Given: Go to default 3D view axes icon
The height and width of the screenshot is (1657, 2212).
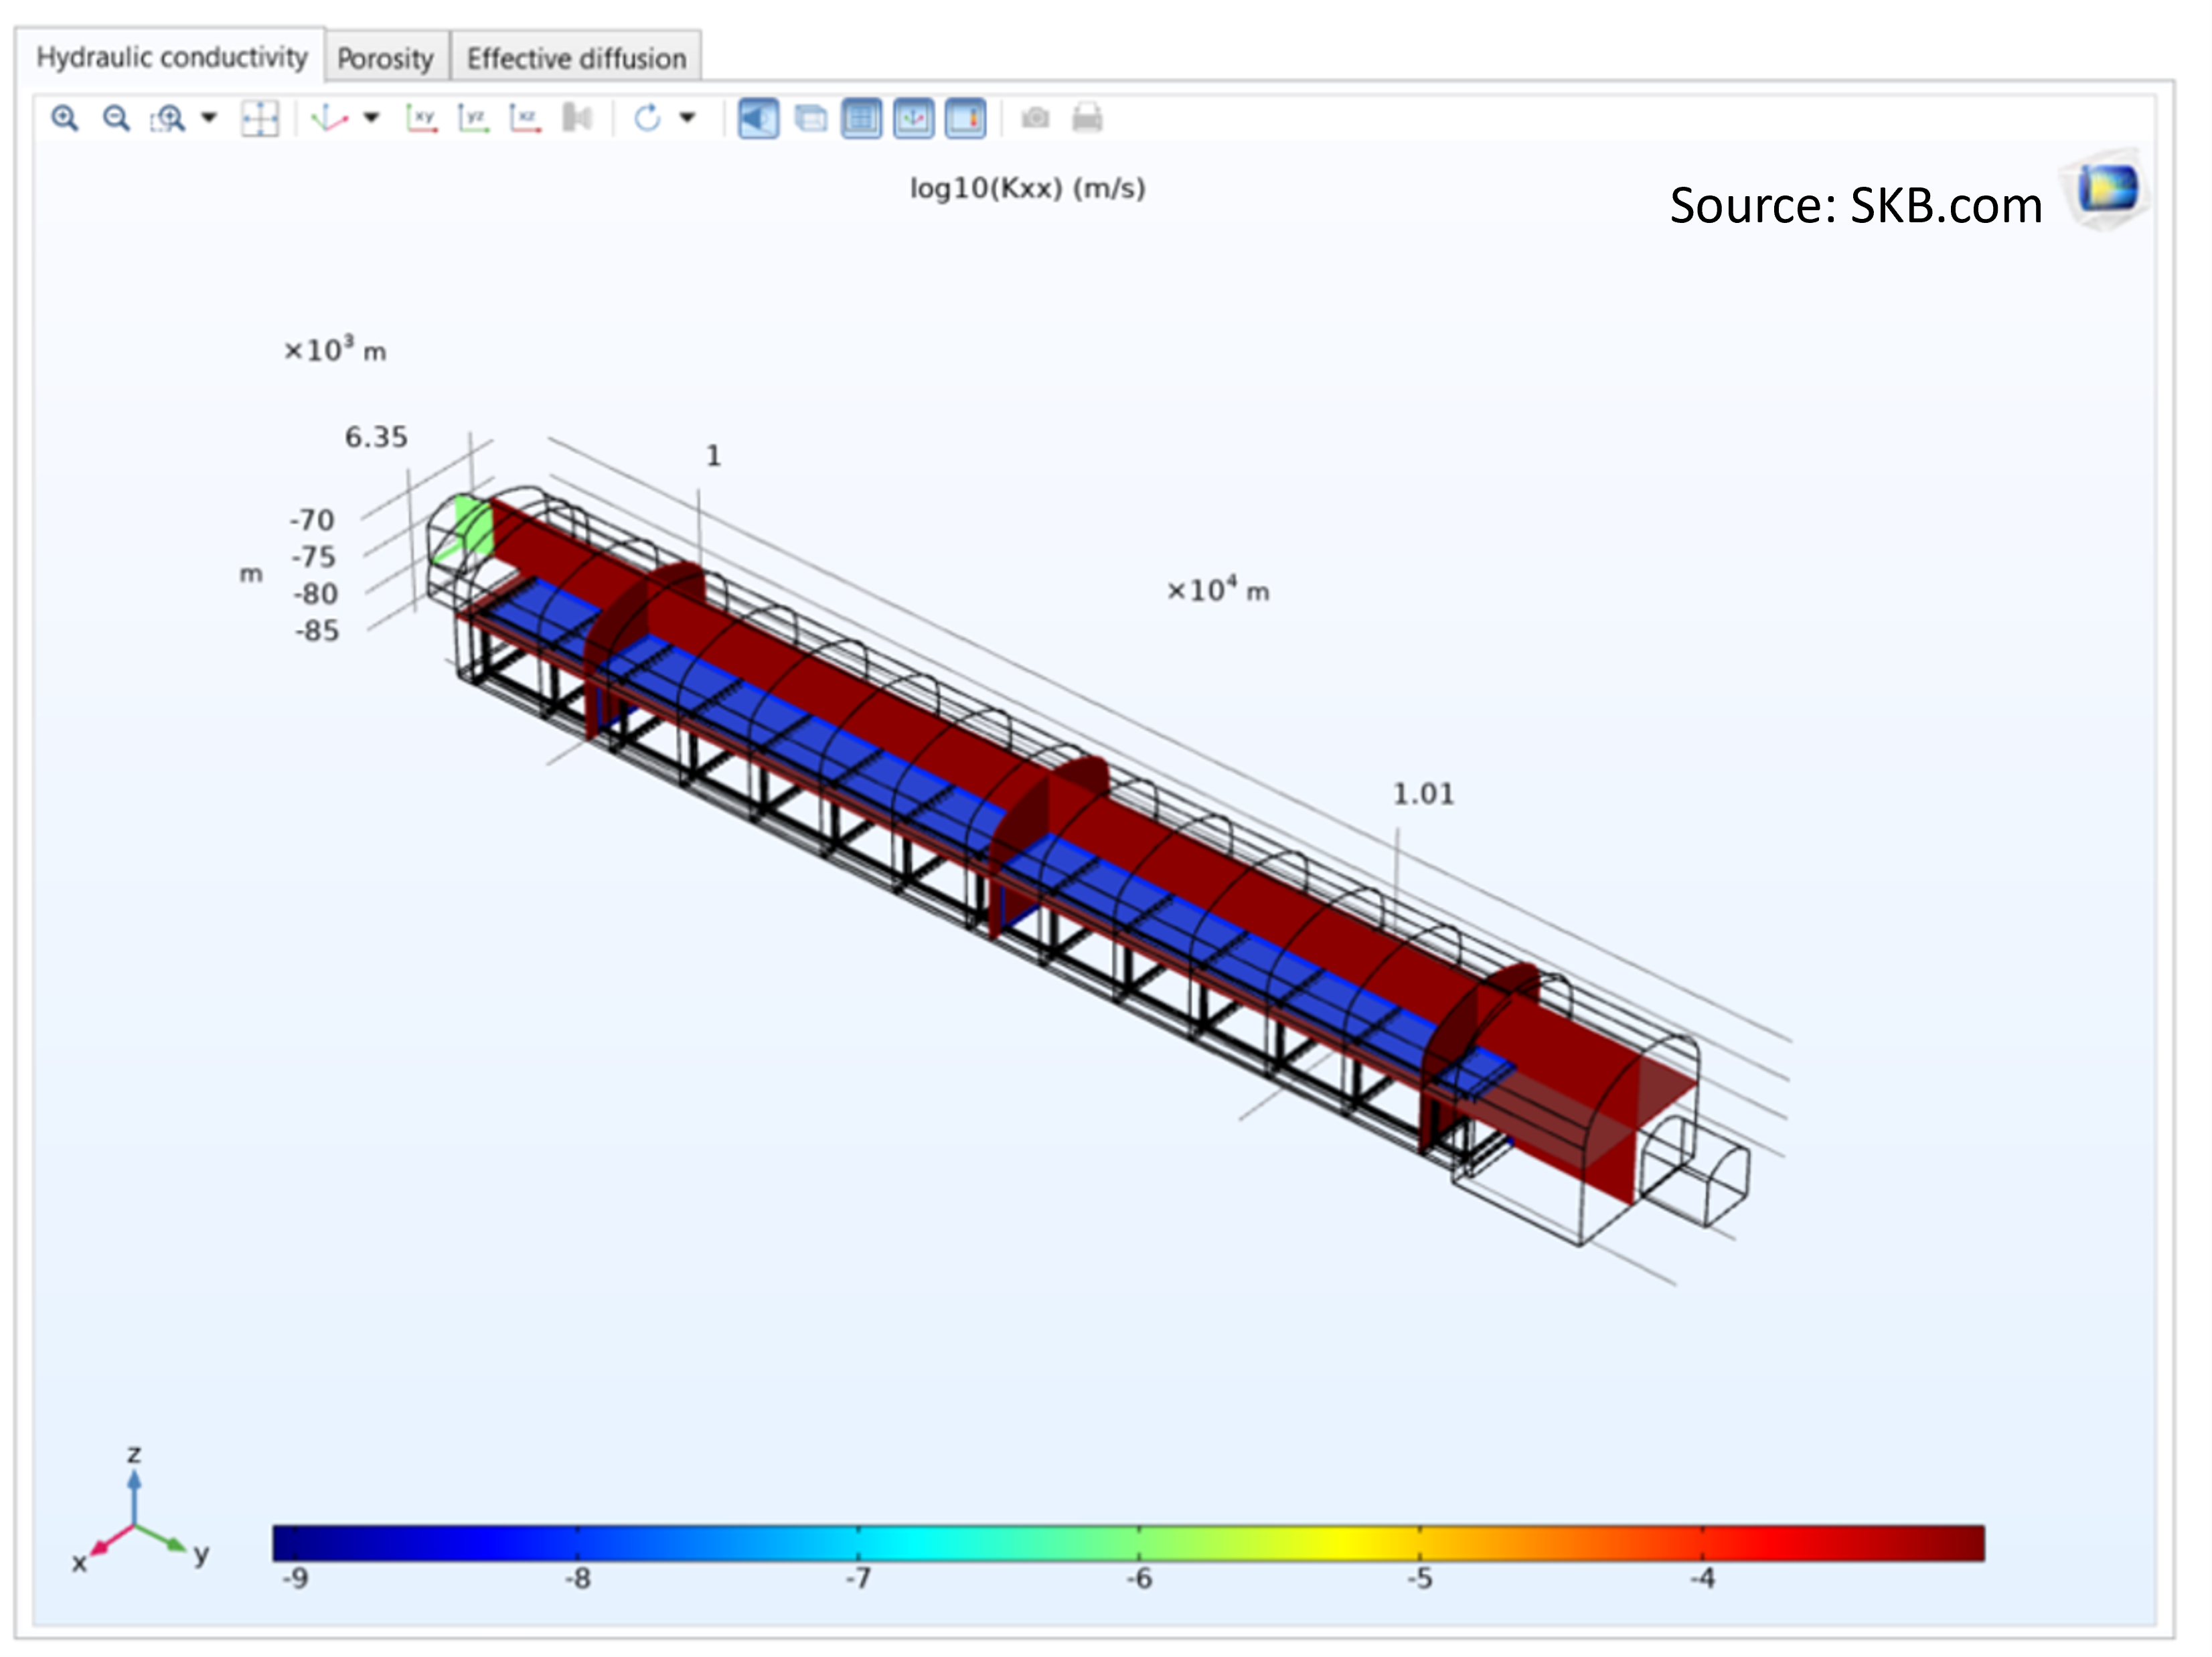Looking at the screenshot, I should click(329, 118).
